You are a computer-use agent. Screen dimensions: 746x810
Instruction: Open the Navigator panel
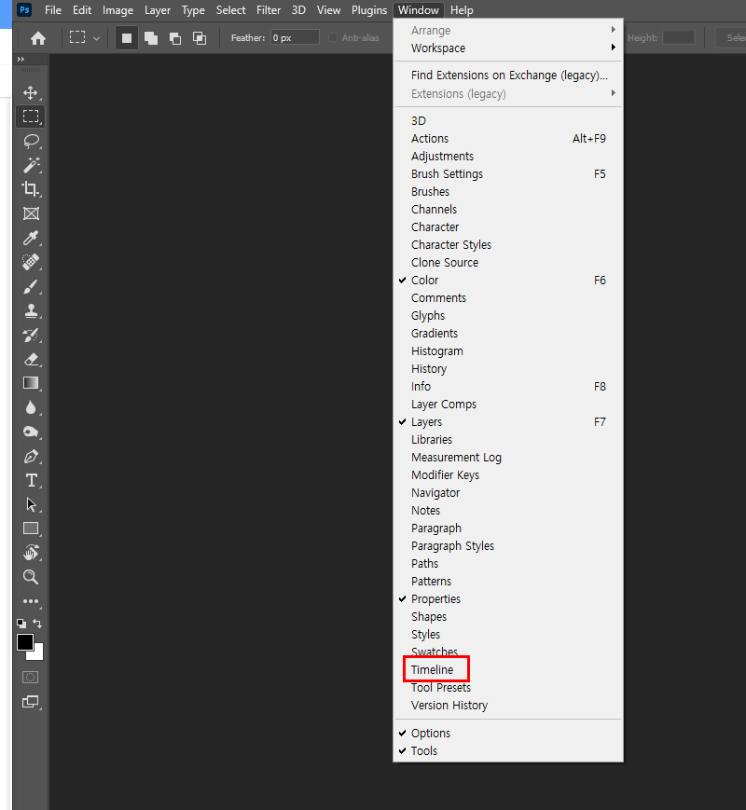[x=507, y=492]
